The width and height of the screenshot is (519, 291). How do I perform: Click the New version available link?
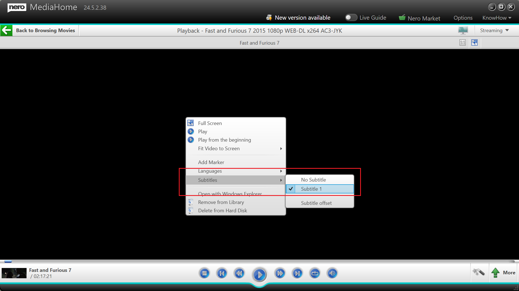coord(303,18)
